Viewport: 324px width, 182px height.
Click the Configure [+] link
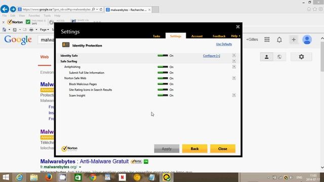[x=212, y=56]
